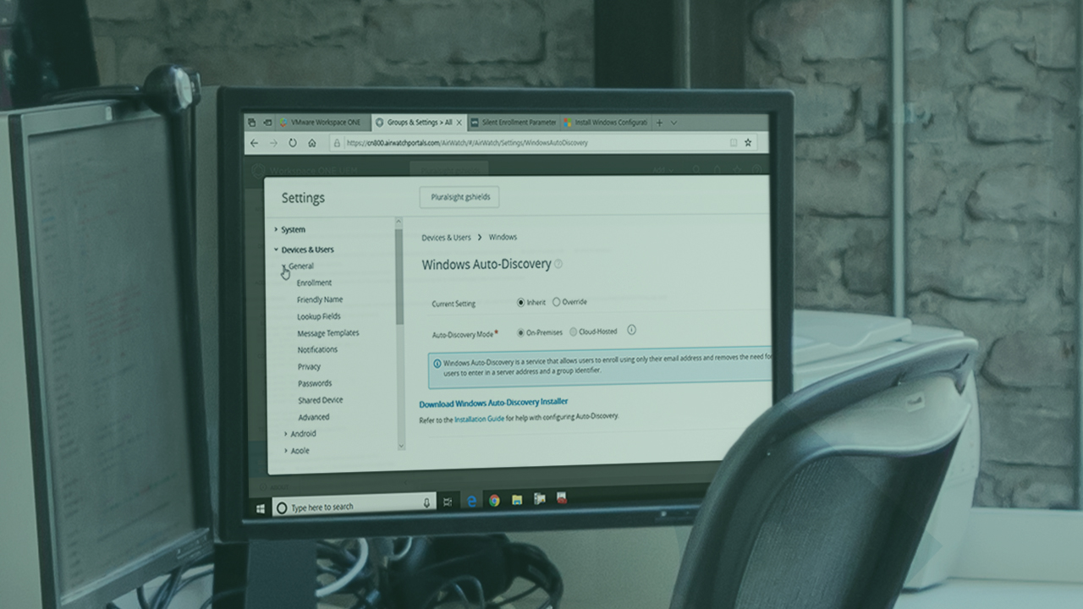Click the settings sidebar scroll-down arrow

401,445
